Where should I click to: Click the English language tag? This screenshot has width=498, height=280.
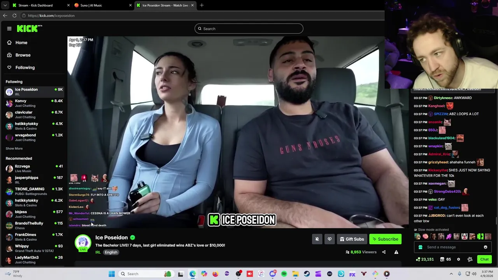tap(111, 252)
